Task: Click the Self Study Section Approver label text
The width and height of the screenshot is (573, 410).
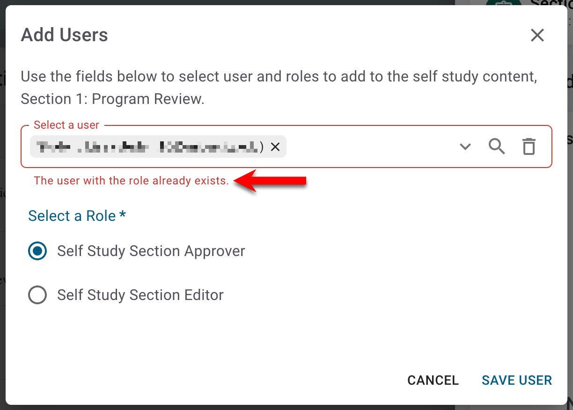Action: (151, 251)
